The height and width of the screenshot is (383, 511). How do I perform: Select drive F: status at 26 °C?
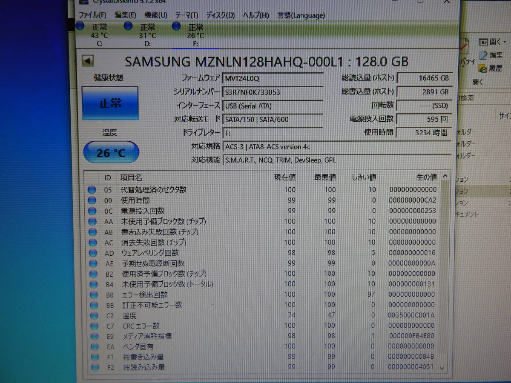195,34
